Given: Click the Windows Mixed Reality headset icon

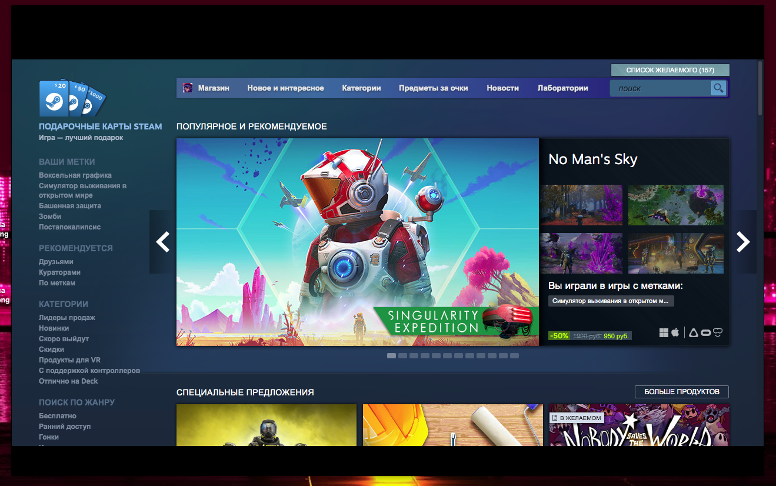Looking at the screenshot, I should [x=717, y=333].
